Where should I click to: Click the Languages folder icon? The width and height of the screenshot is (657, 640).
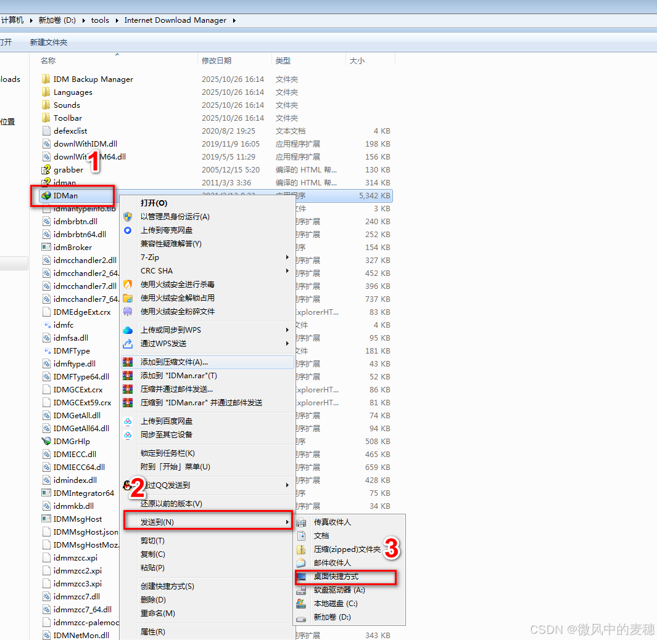click(46, 92)
